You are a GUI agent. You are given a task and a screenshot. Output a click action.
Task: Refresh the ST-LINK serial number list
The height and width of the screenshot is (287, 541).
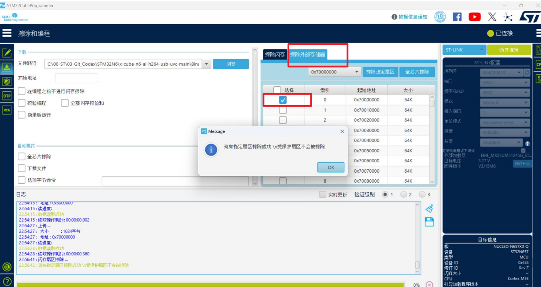[527, 72]
